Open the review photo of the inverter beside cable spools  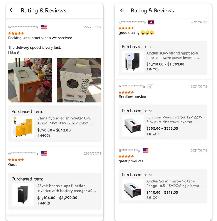(x=30, y=80)
